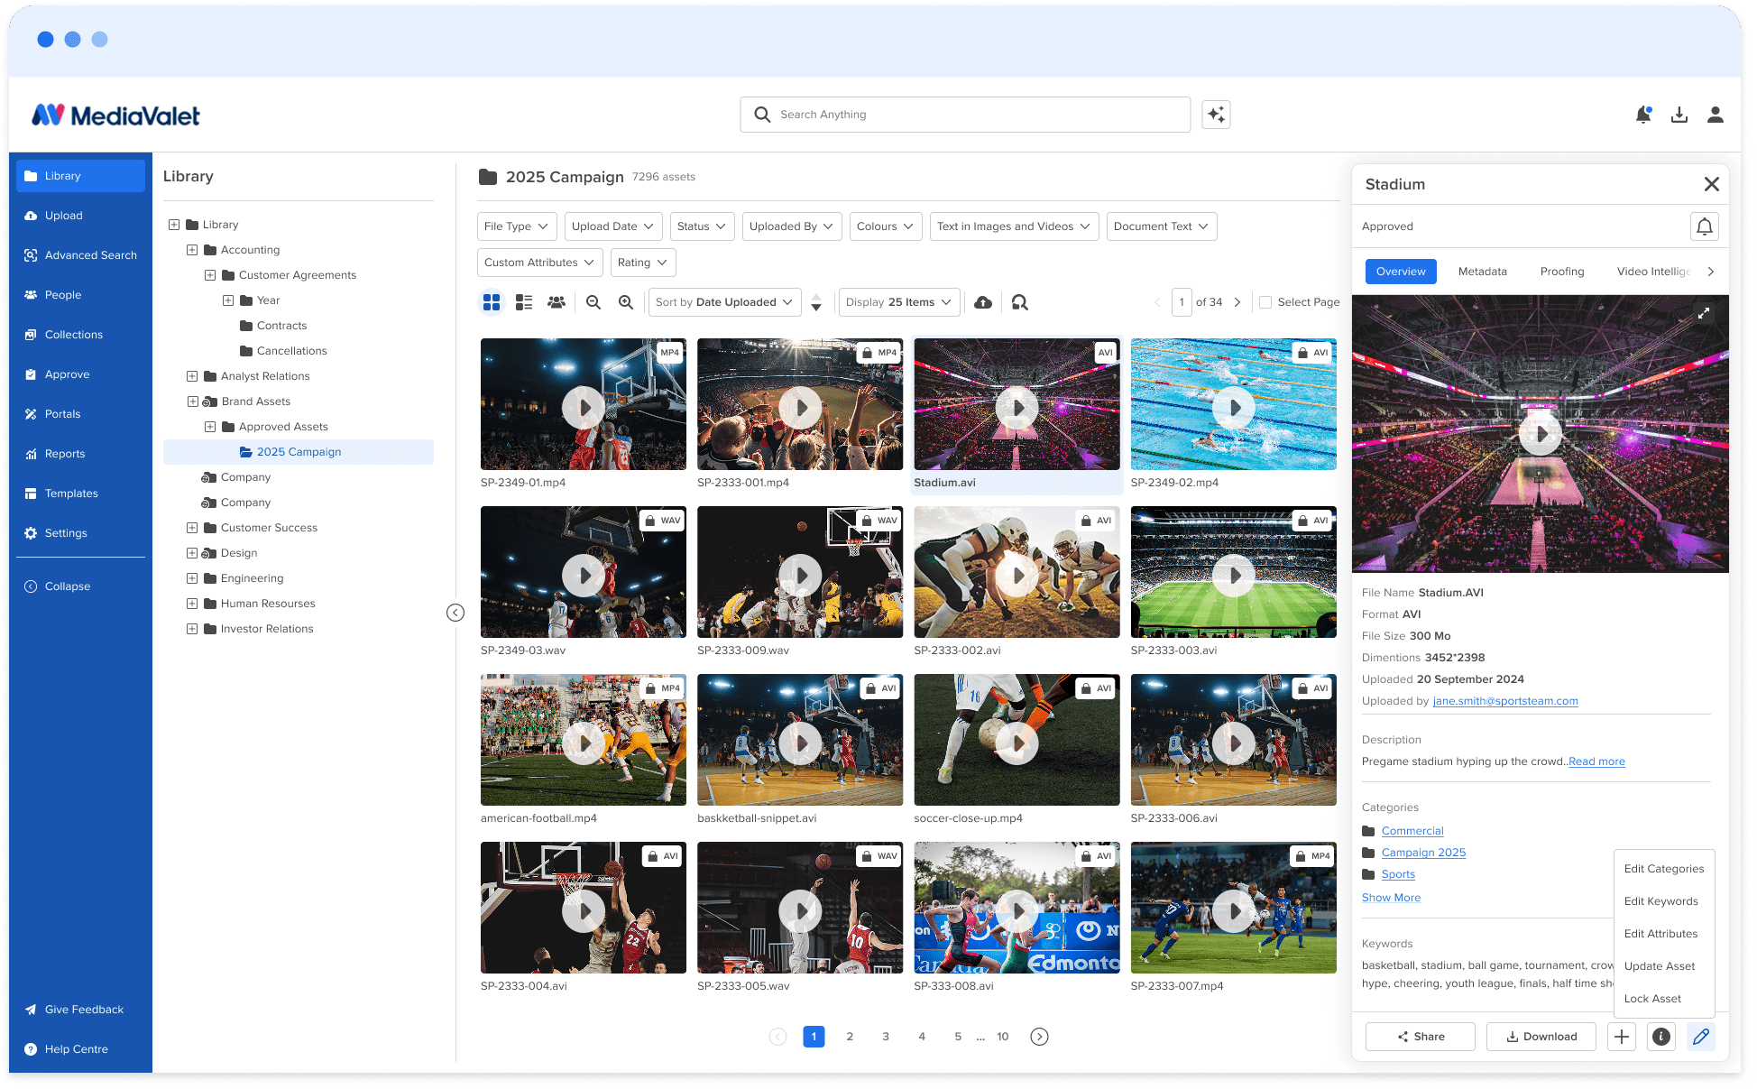Expand the Customer Success folder
Screen dimensions: 1757x1089
tap(192, 528)
